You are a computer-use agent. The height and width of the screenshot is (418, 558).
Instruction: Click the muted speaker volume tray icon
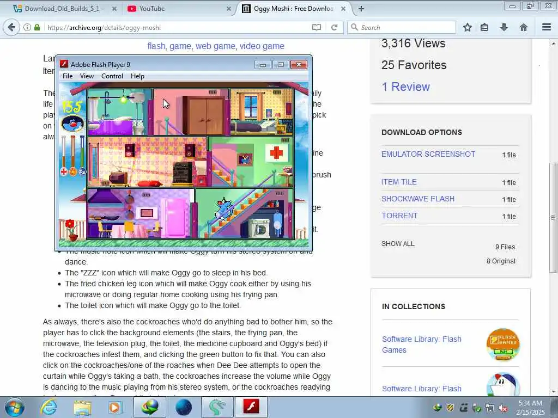click(x=503, y=408)
